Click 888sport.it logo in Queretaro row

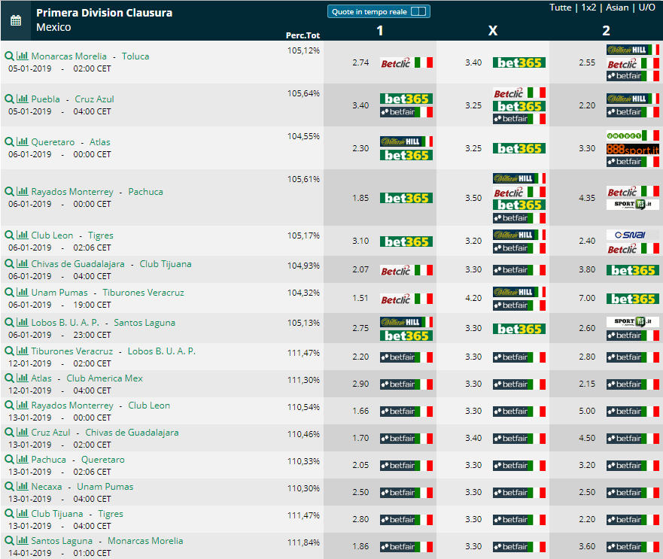click(633, 149)
